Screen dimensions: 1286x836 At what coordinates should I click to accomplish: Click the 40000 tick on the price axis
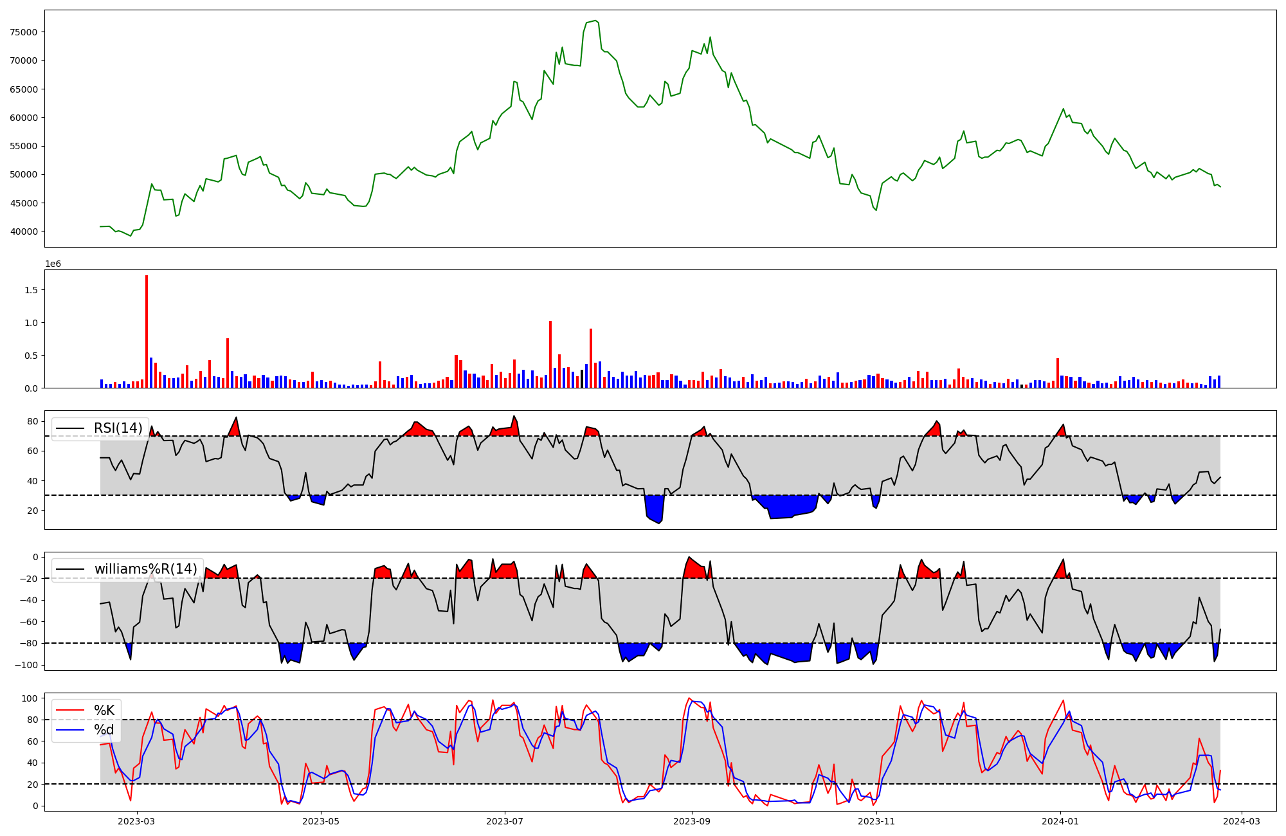coord(23,232)
